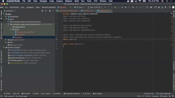The width and height of the screenshot is (175, 98).
Task: Open the Profiler tool window
Action: tap(57, 94)
